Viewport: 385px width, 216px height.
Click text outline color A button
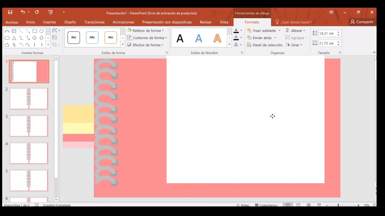click(236, 38)
